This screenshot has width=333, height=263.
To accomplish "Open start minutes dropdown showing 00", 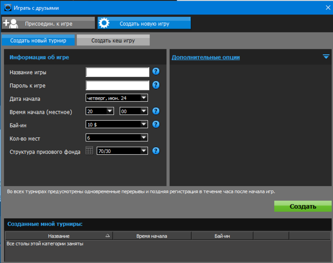I will click(134, 111).
